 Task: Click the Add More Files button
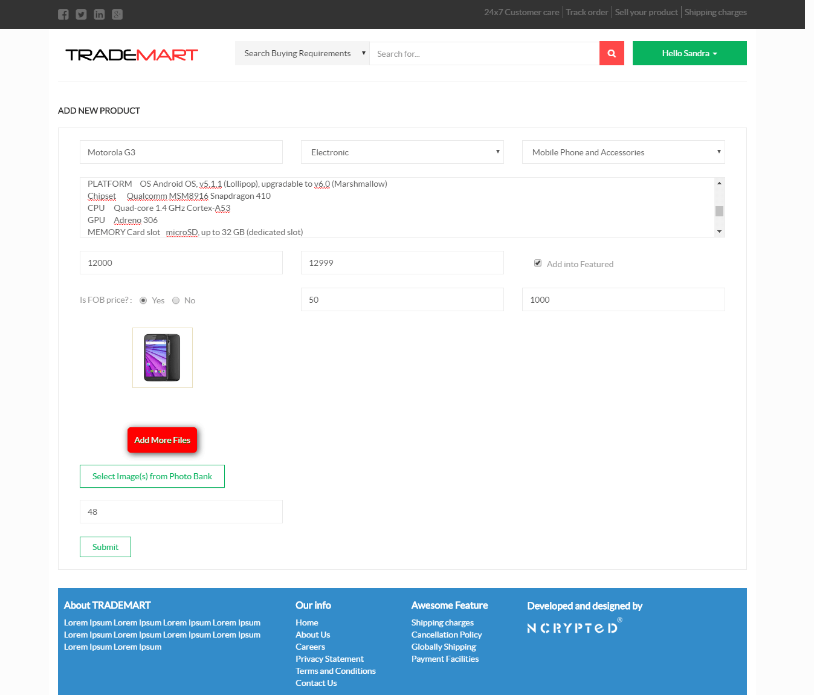pos(162,440)
